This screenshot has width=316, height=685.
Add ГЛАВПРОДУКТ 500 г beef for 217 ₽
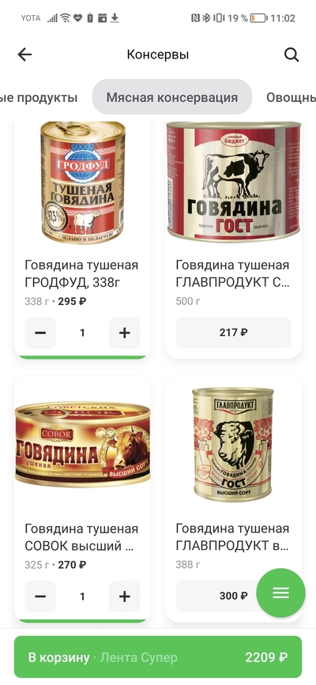[233, 333]
